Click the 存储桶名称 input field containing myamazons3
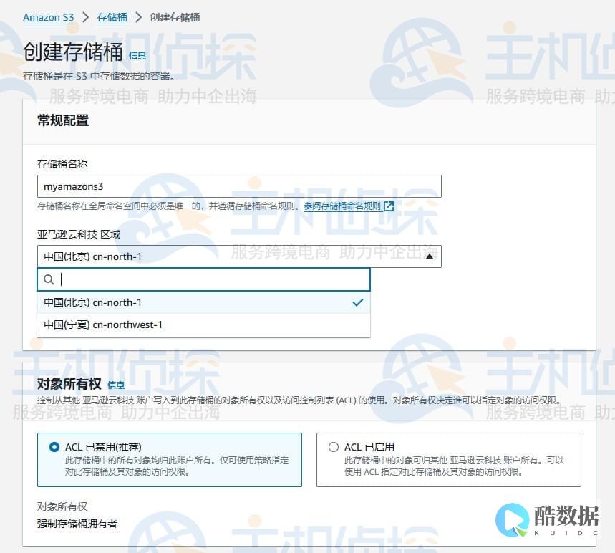The width and height of the screenshot is (615, 553). pos(239,186)
